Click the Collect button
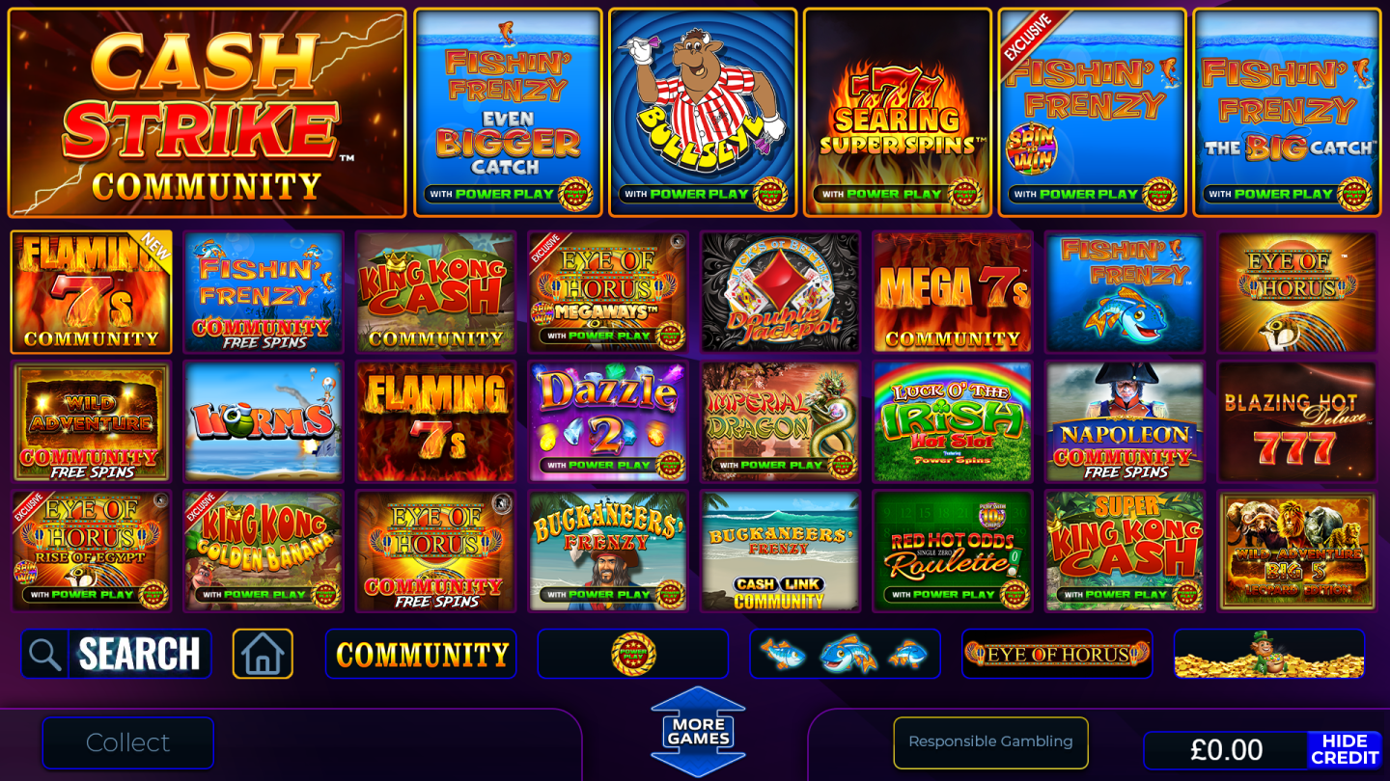Viewport: 1390px width, 781px height. pos(127,742)
